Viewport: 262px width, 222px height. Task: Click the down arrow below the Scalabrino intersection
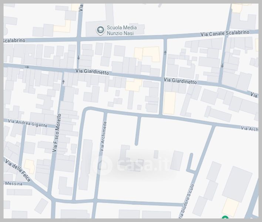point(79,57)
